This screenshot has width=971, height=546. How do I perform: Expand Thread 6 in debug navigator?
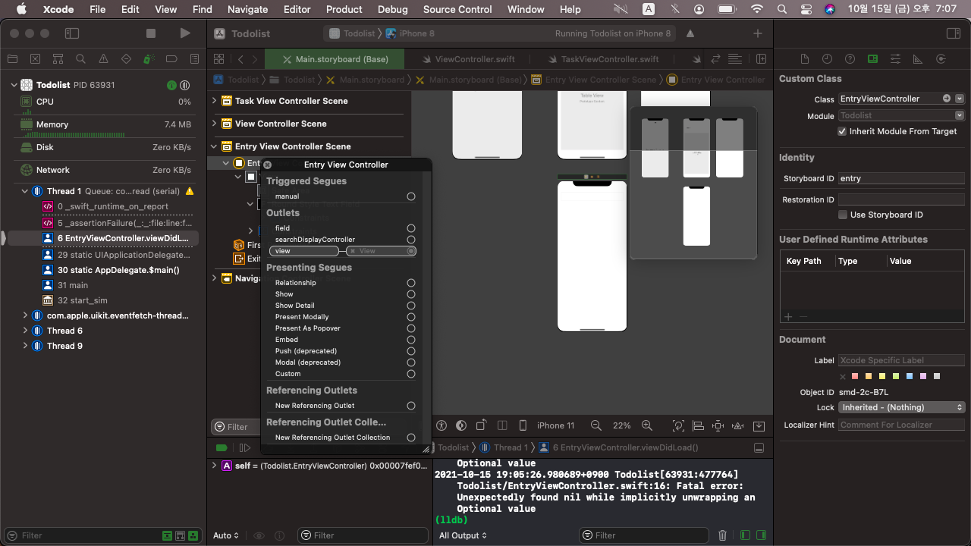pyautogui.click(x=25, y=331)
